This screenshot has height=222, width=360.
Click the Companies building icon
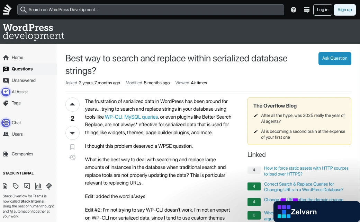pos(6,154)
